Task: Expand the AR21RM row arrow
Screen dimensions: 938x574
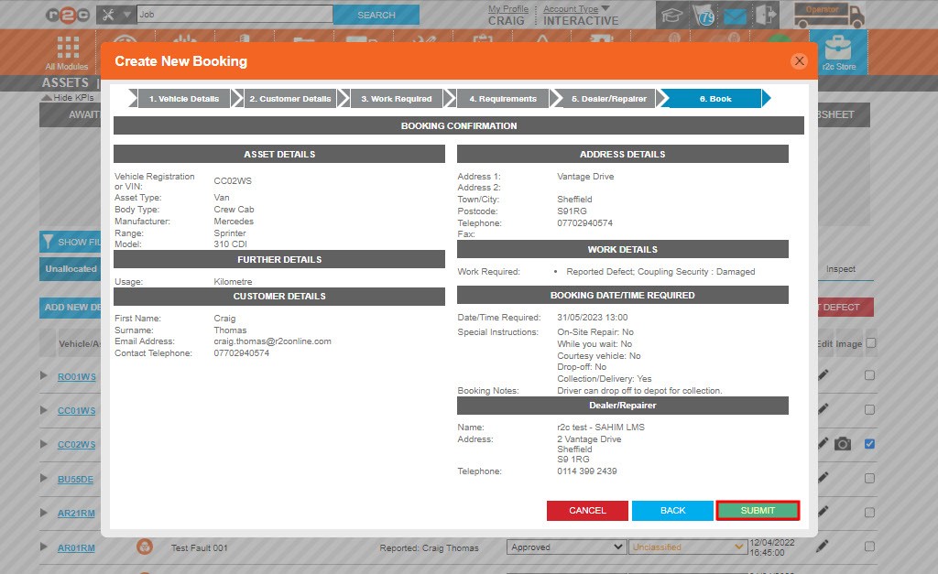Action: 43,513
